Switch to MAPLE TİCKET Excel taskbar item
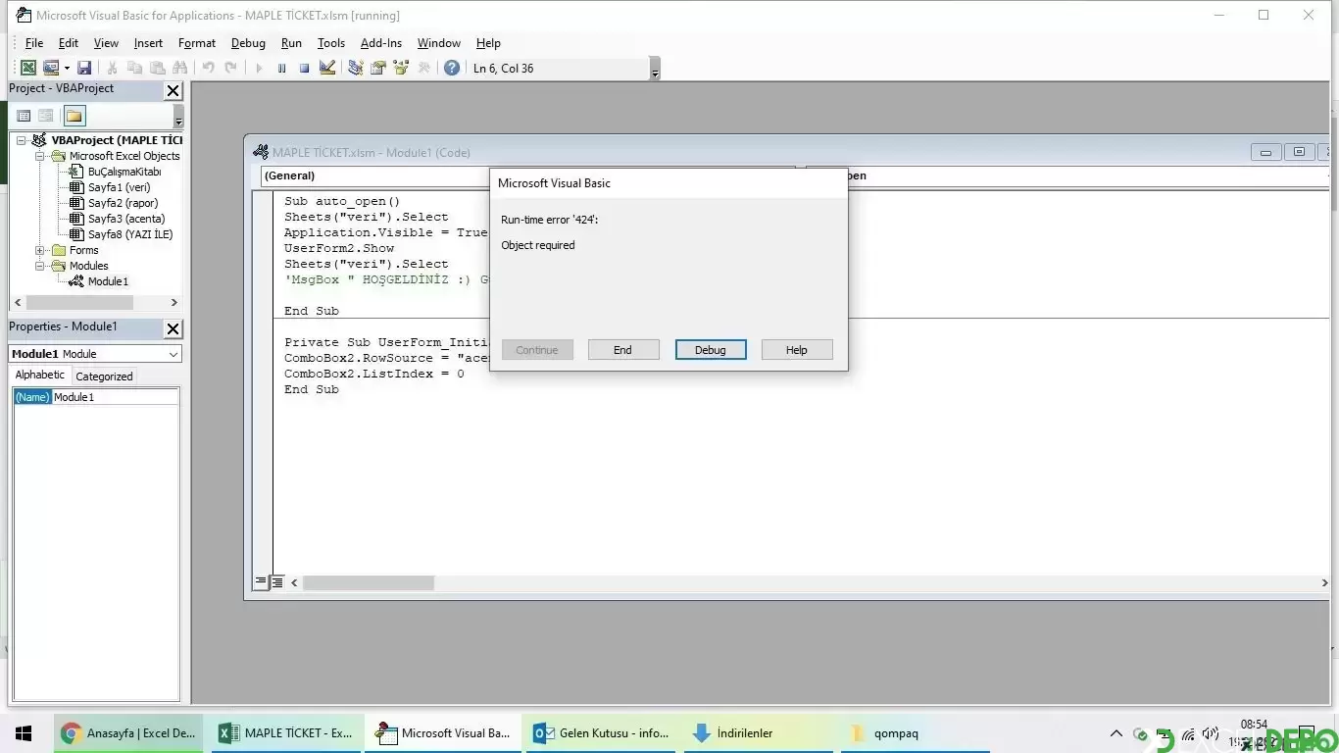 tap(286, 733)
